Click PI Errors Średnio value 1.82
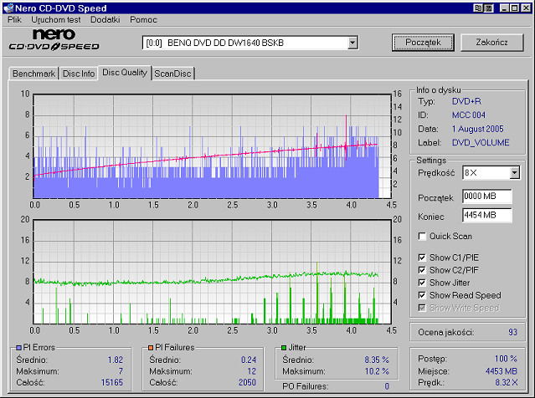This screenshot has height=398, width=535. [116, 360]
